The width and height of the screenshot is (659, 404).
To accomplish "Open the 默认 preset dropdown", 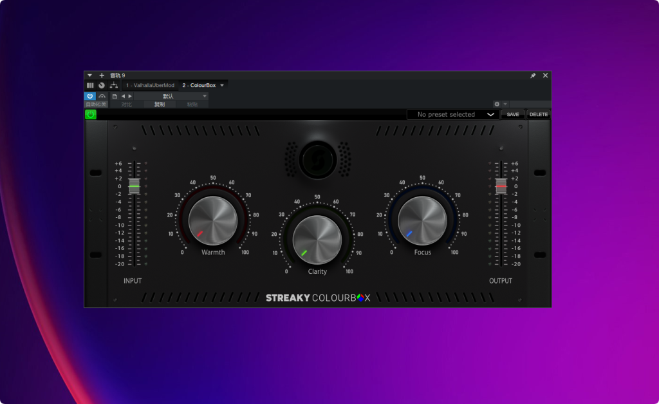I will coord(171,96).
